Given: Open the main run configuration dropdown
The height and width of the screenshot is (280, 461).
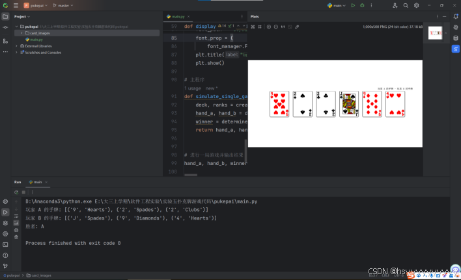Looking at the screenshot, I should click(x=337, y=5).
